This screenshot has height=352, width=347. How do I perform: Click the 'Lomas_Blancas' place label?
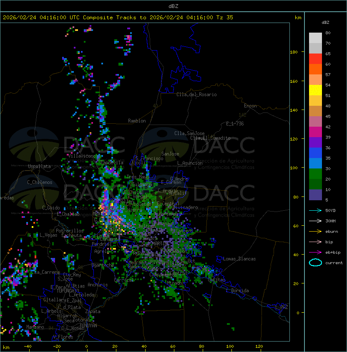point(239,259)
